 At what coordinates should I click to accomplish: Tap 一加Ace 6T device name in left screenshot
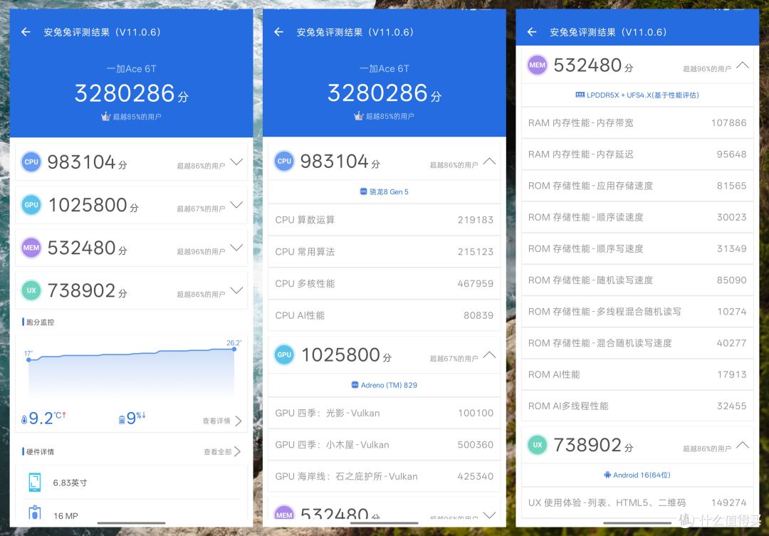point(131,68)
